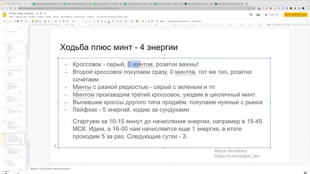This screenshot has width=310, height=174.
Task: Increase the paragraph indent
Action: [152, 21]
